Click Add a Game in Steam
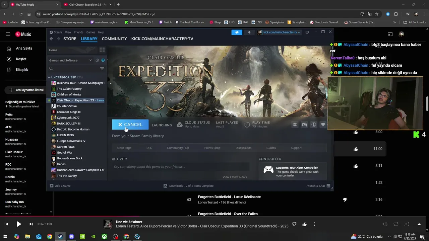 [60, 186]
